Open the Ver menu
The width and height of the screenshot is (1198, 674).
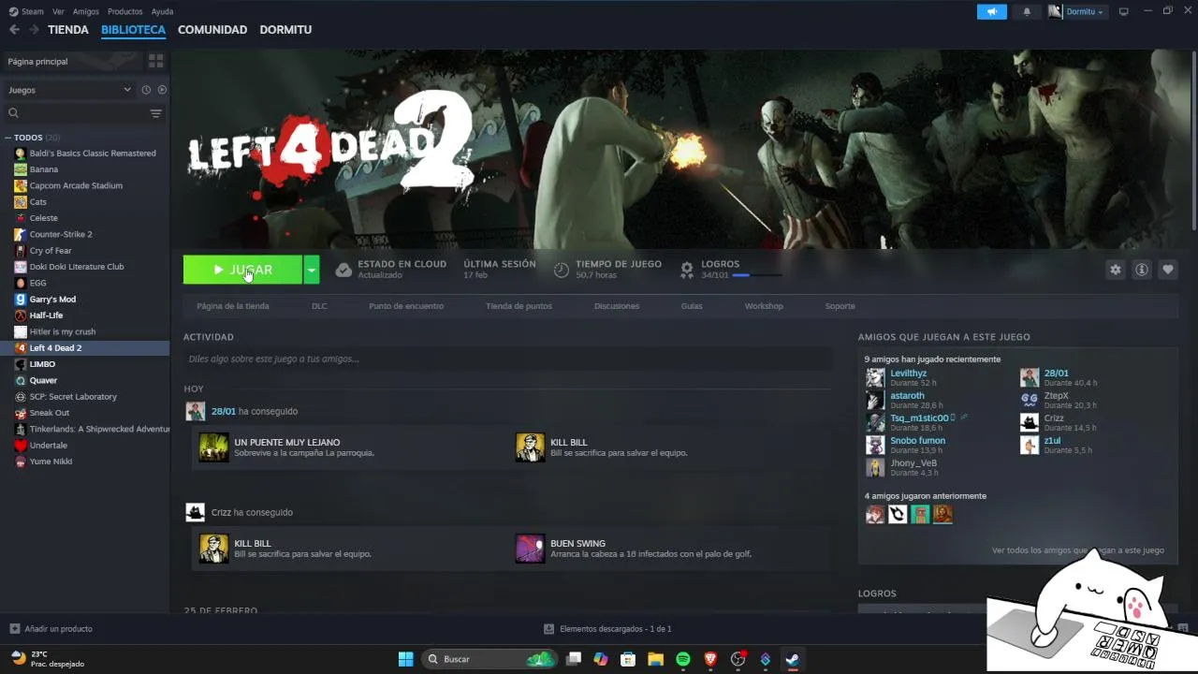pos(58,11)
